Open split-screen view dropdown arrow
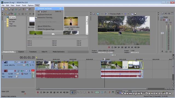The image size is (175, 98). point(109,14)
